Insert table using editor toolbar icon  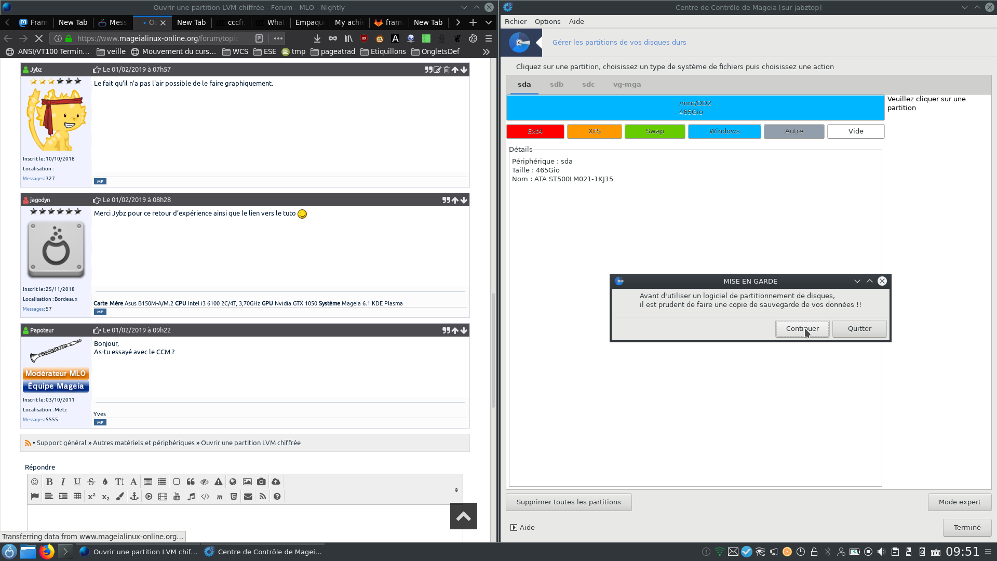tap(77, 497)
